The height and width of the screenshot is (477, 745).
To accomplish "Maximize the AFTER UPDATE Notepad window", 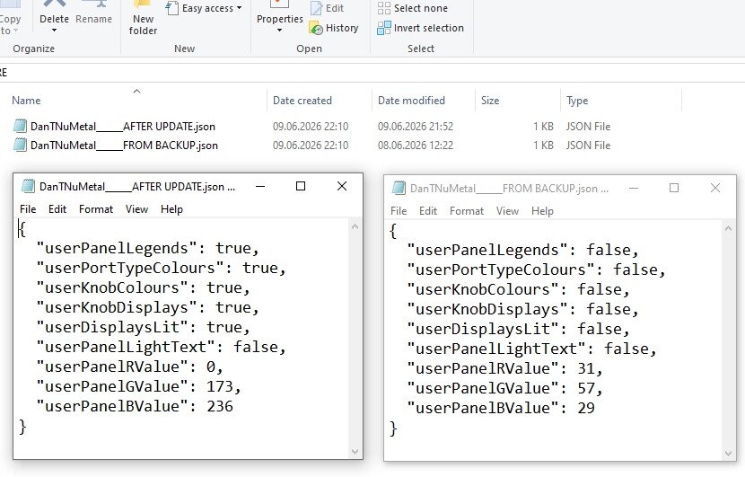I will click(x=301, y=187).
